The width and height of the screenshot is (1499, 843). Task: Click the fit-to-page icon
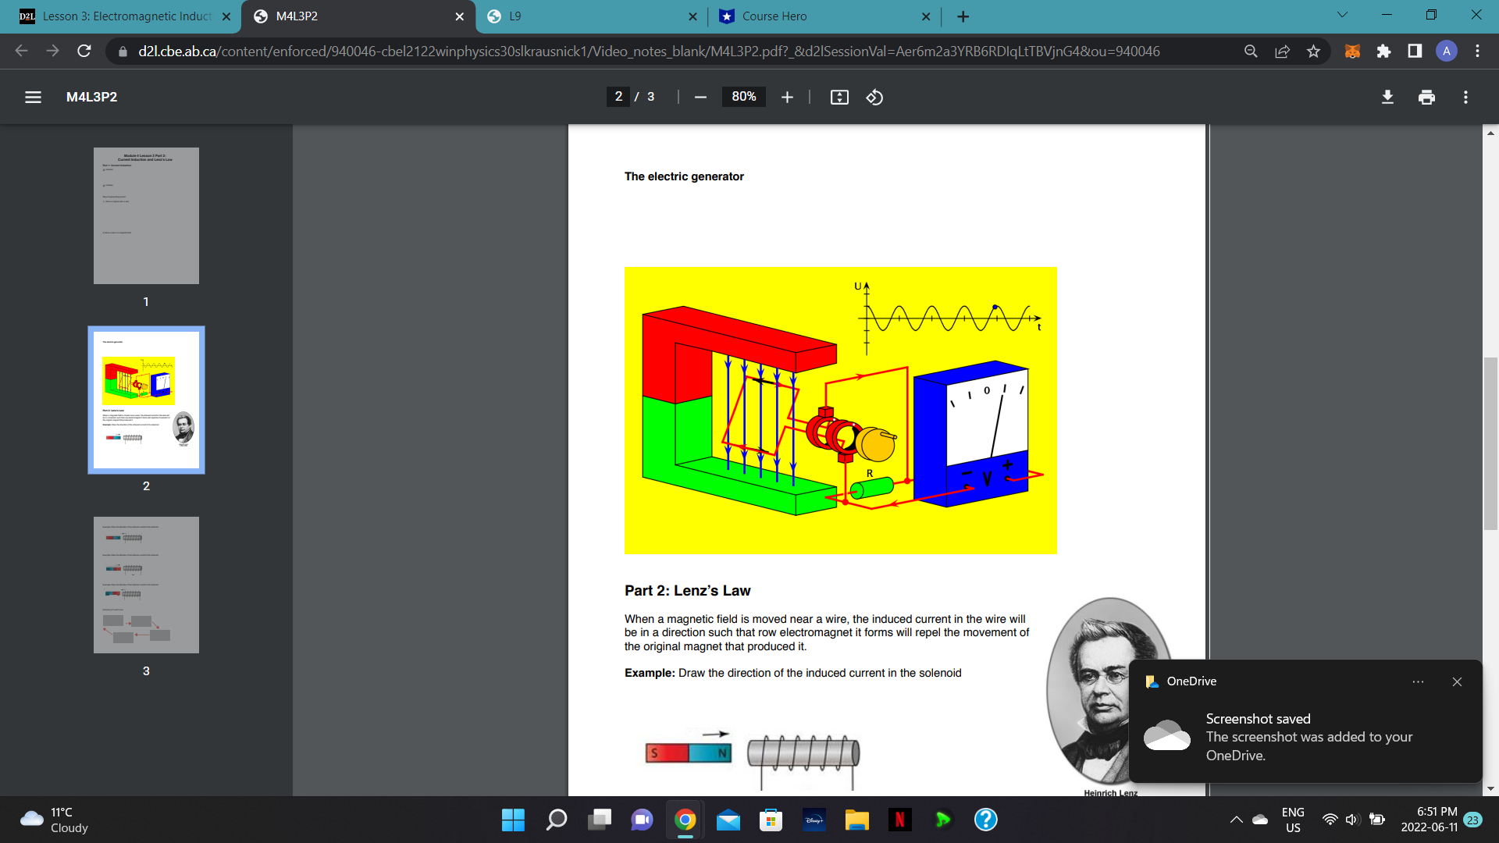tap(839, 97)
